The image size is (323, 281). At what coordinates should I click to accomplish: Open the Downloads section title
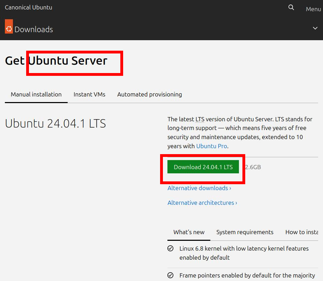pos(33,29)
